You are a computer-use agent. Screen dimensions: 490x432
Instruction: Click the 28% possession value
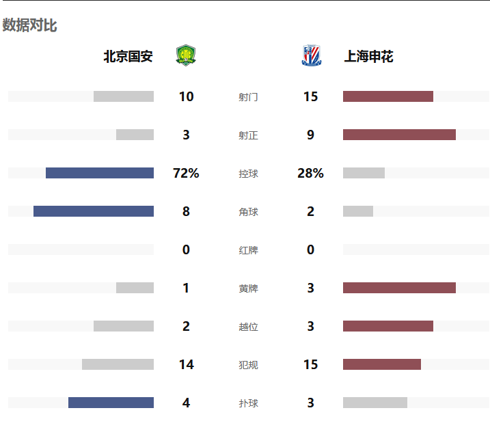point(310,173)
